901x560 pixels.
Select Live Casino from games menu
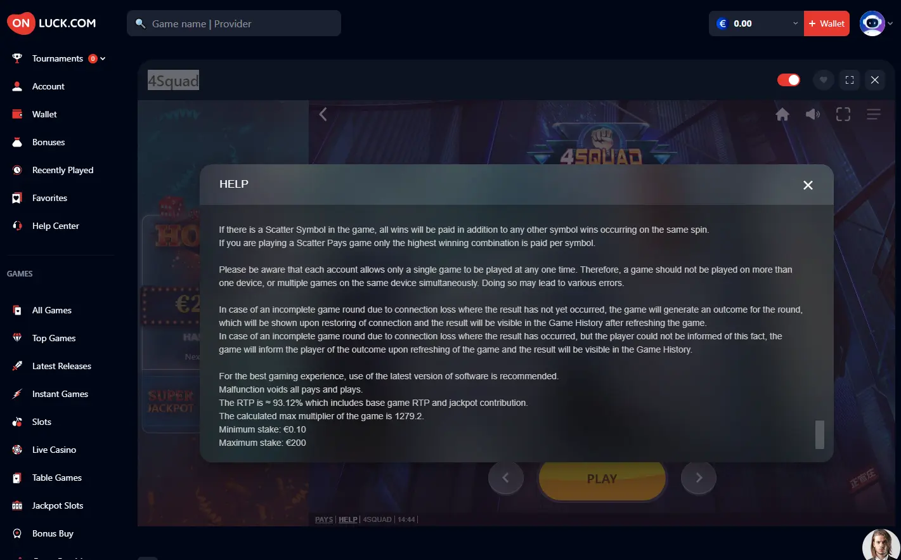point(55,450)
